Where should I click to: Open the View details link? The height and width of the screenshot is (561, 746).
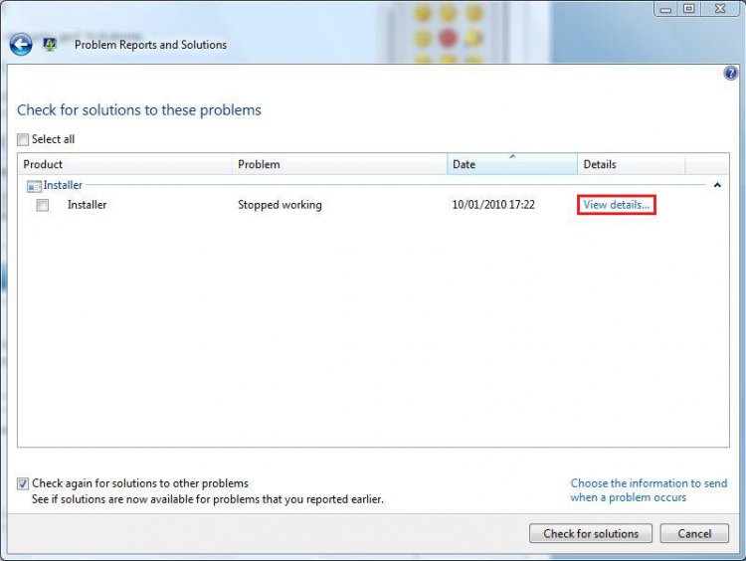(x=617, y=205)
